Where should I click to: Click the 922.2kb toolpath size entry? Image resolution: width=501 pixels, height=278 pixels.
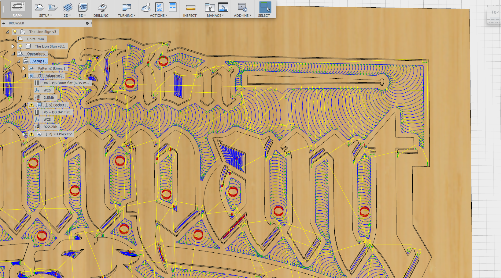click(50, 127)
